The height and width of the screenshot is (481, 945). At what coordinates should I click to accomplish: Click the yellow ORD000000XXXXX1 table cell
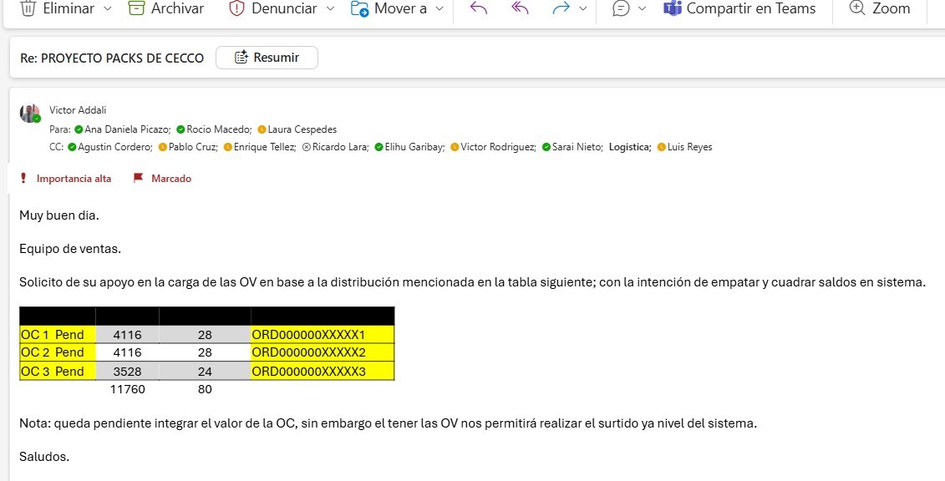pos(322,335)
